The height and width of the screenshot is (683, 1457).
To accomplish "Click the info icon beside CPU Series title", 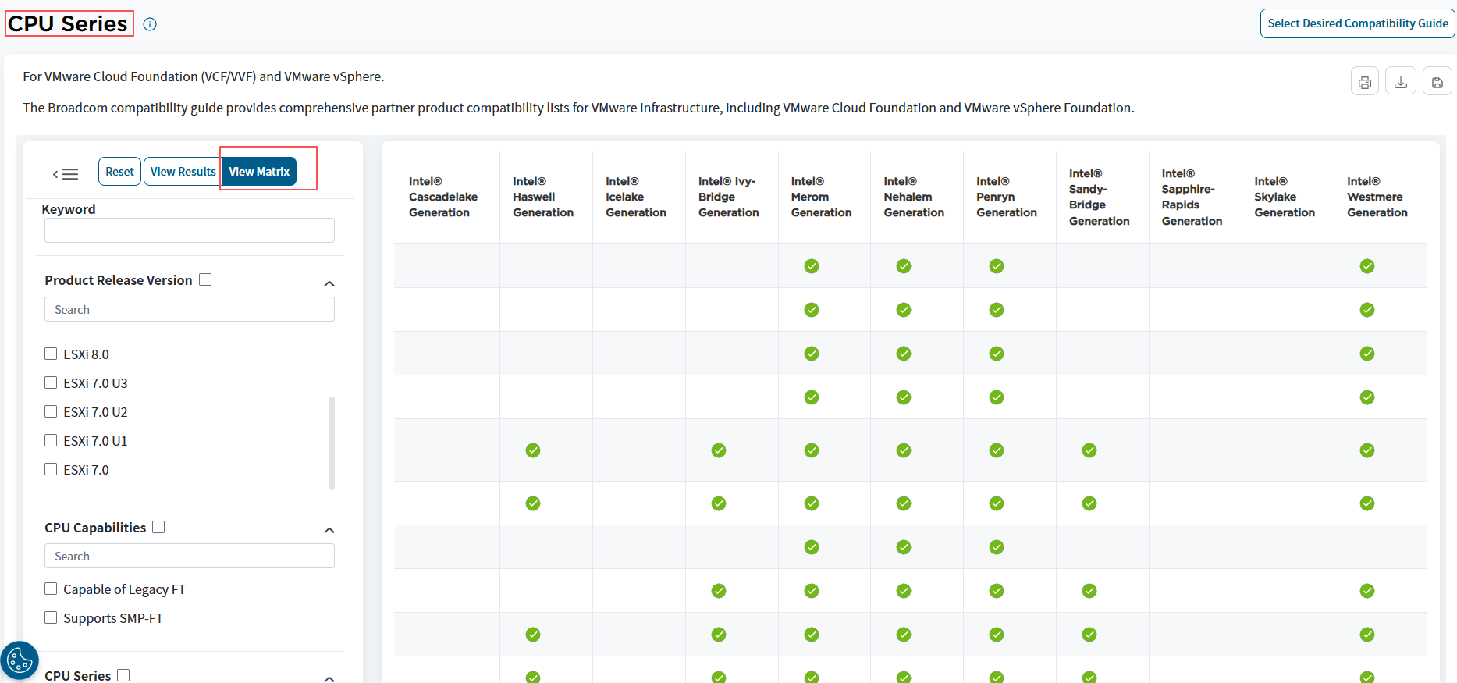I will coord(151,24).
